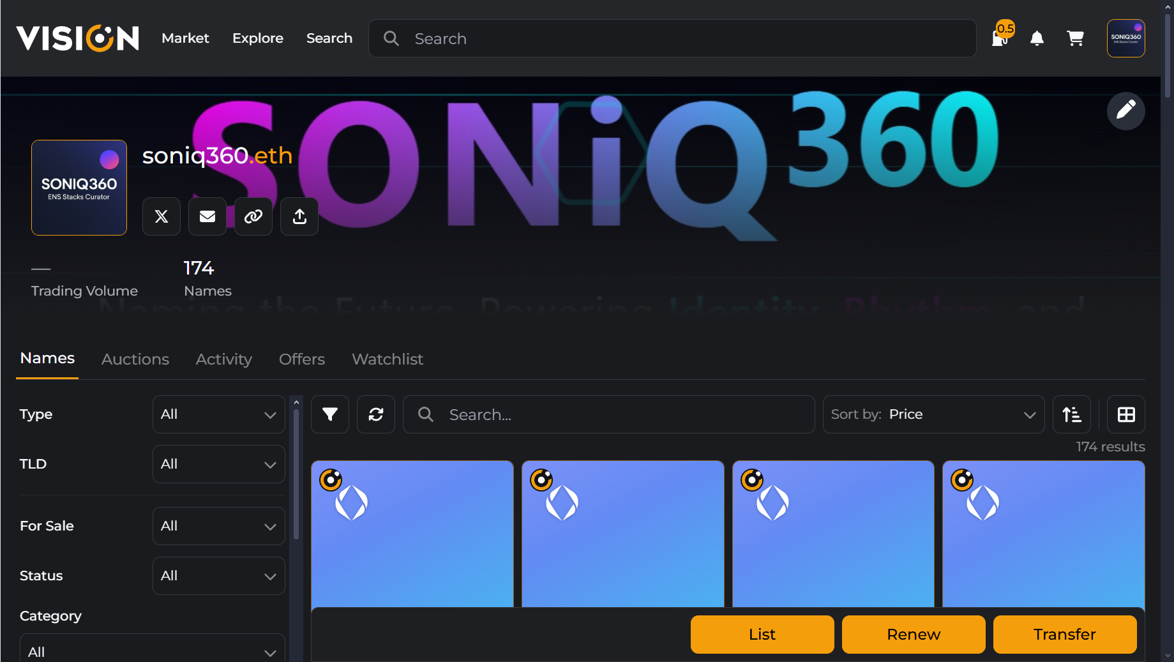Screen dimensions: 1174x662
Task: Click the soniq360.eth profile name
Action: coord(217,155)
